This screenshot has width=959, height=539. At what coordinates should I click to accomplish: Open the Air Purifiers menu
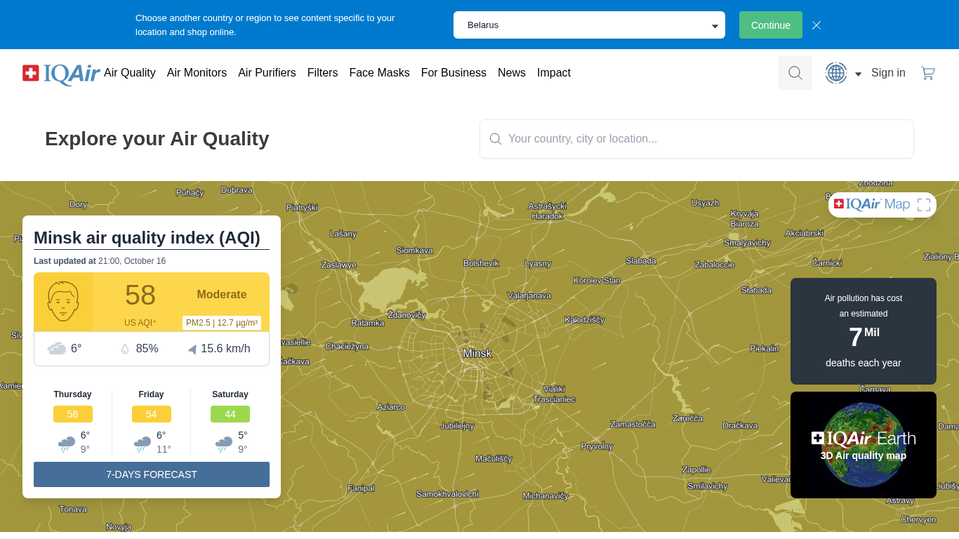[267, 73]
